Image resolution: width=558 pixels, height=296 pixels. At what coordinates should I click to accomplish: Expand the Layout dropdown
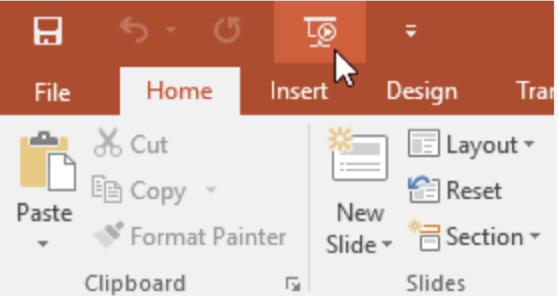point(529,144)
